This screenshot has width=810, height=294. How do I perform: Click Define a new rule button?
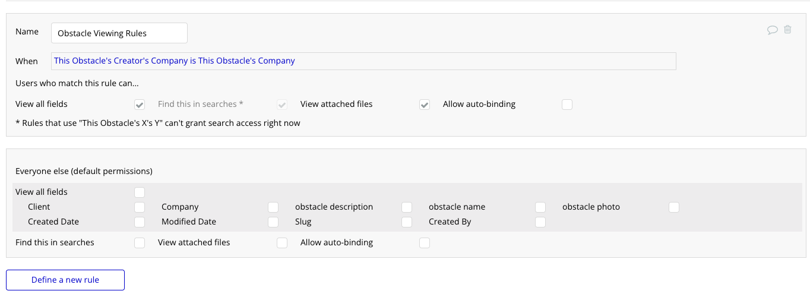tap(65, 280)
